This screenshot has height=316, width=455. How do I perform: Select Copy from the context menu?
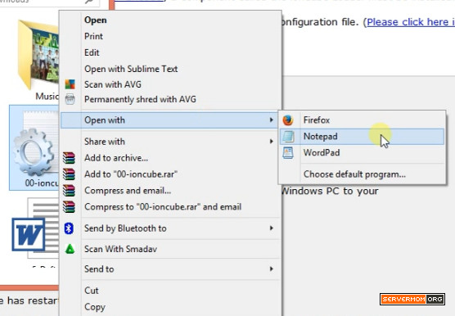point(95,307)
